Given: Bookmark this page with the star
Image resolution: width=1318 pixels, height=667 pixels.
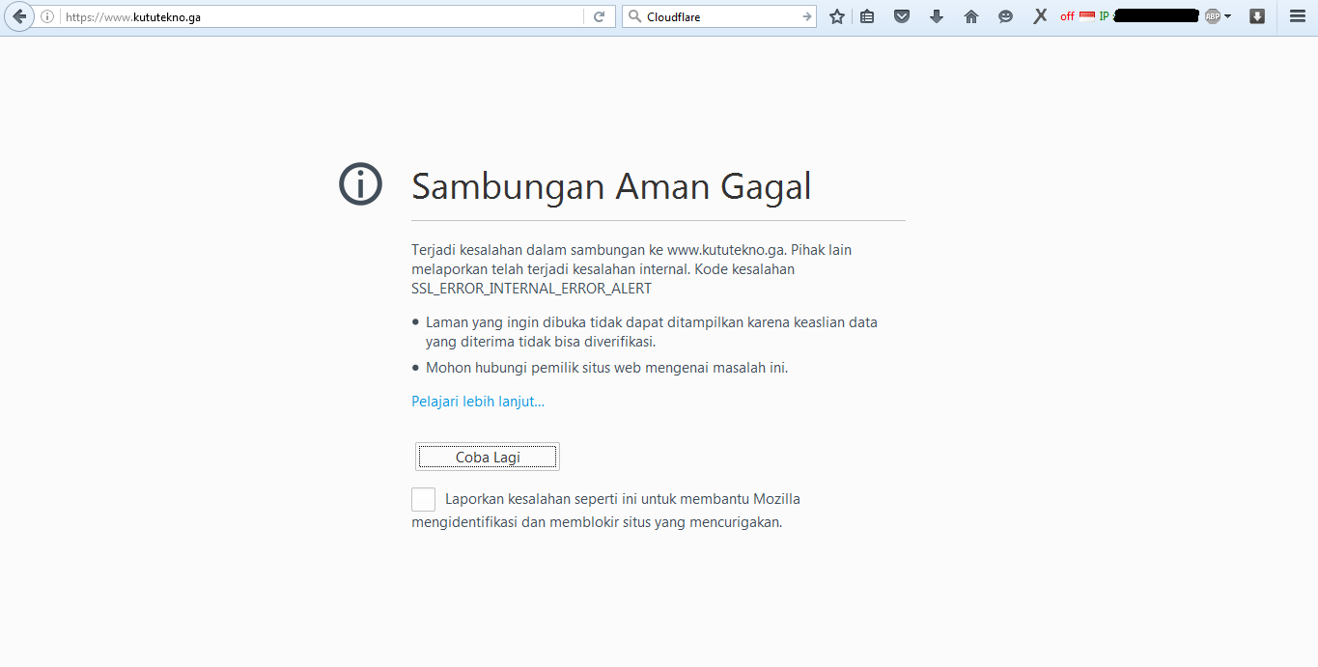Looking at the screenshot, I should coord(836,16).
